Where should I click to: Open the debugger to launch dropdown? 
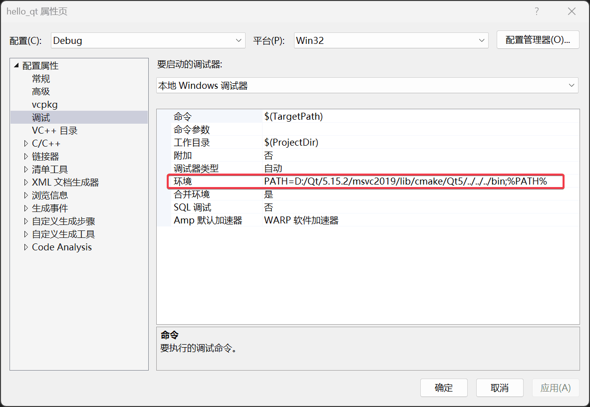pos(367,86)
